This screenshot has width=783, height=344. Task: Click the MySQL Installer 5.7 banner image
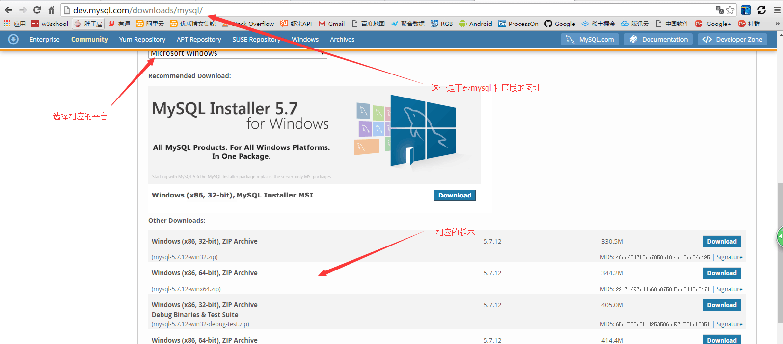[314, 135]
